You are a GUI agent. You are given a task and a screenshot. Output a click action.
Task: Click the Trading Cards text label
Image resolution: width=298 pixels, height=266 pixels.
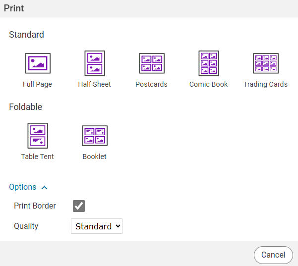coord(265,84)
